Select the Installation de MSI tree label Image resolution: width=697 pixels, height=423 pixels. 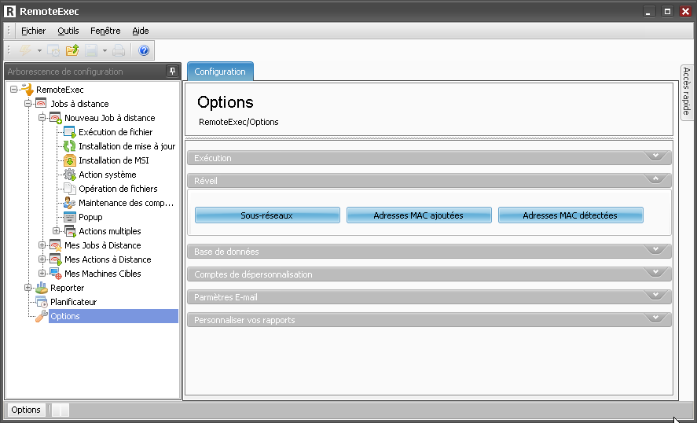coord(114,160)
